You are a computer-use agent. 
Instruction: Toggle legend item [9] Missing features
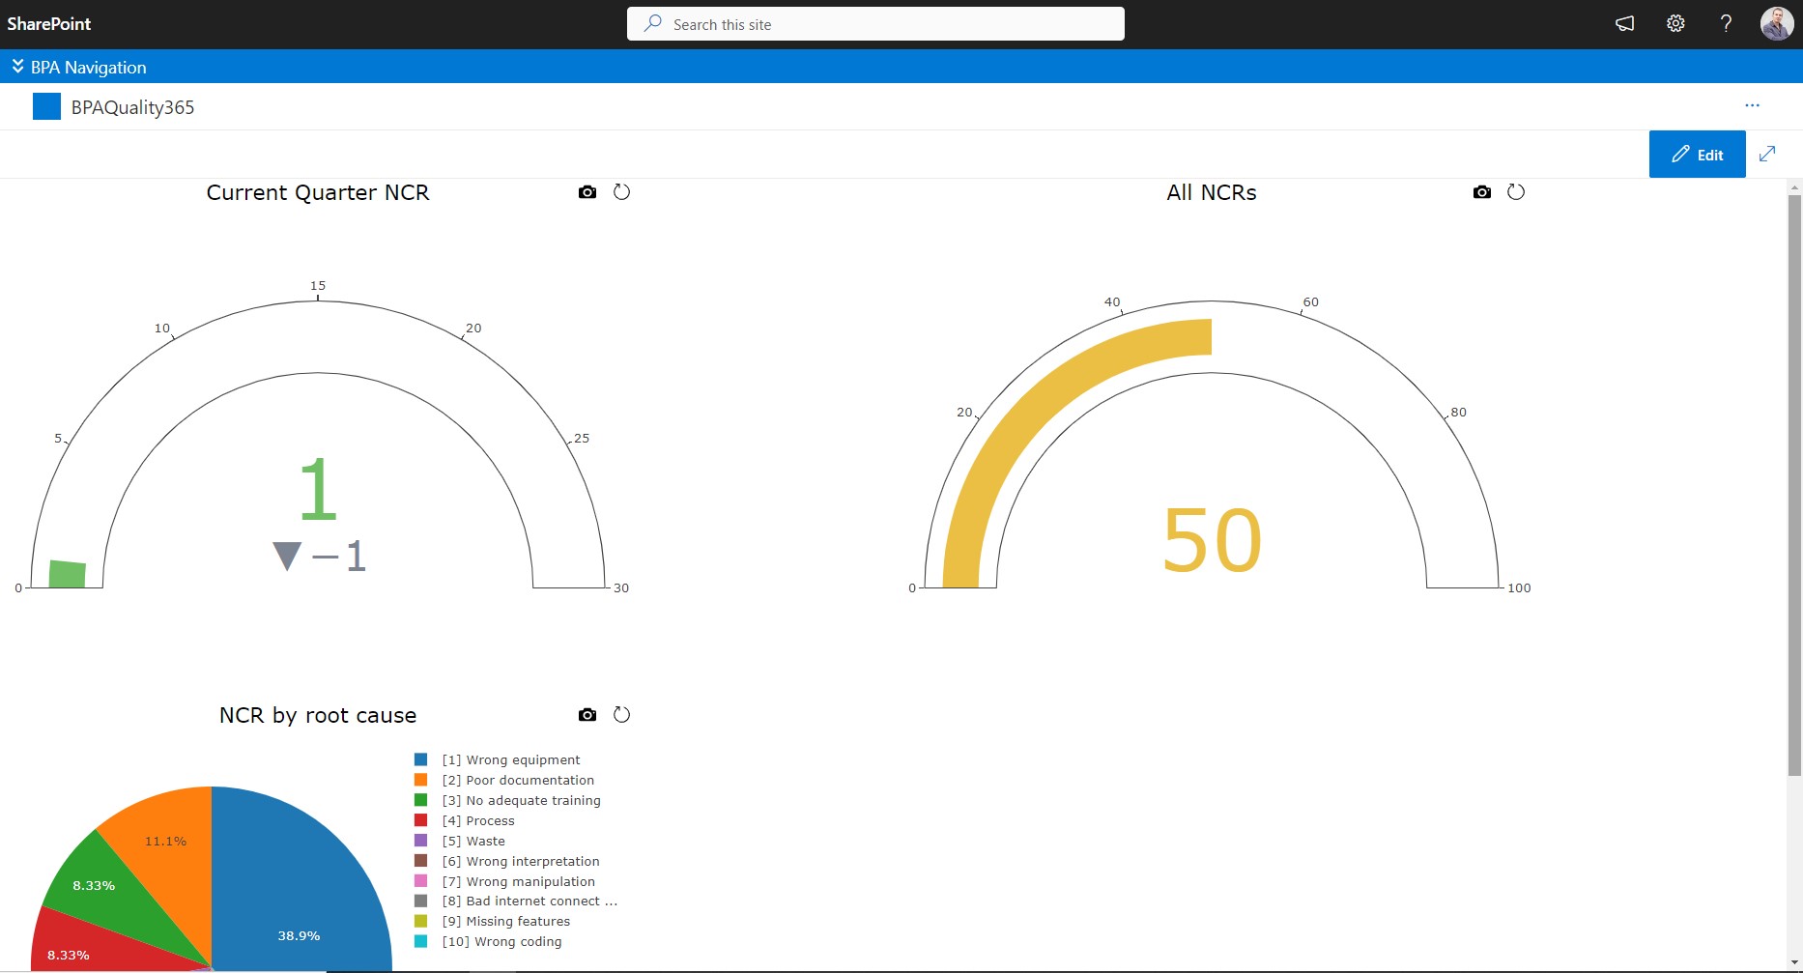click(x=493, y=922)
